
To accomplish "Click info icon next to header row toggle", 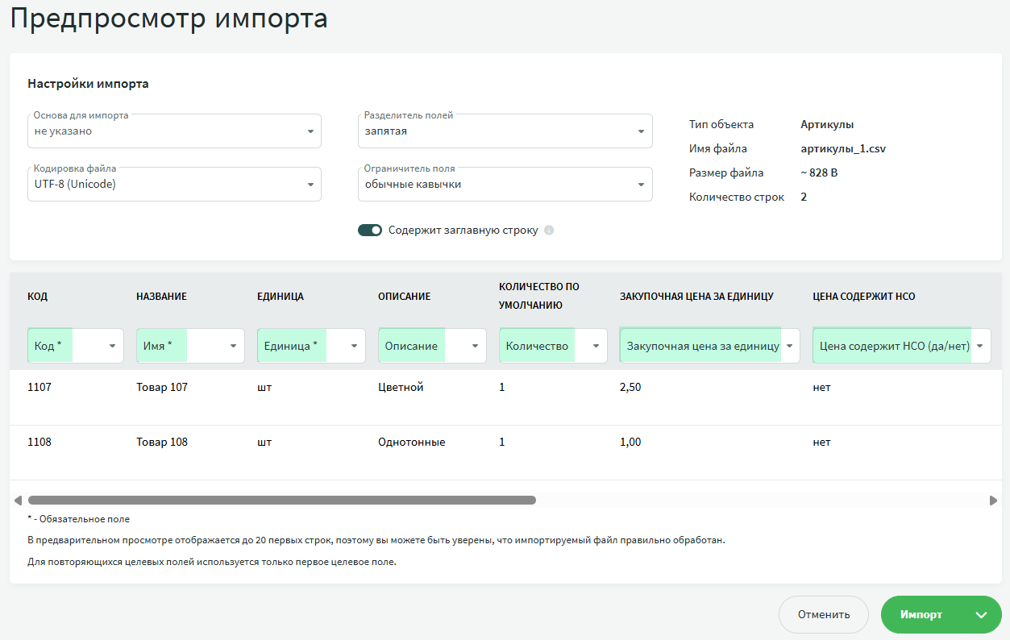I will (549, 231).
